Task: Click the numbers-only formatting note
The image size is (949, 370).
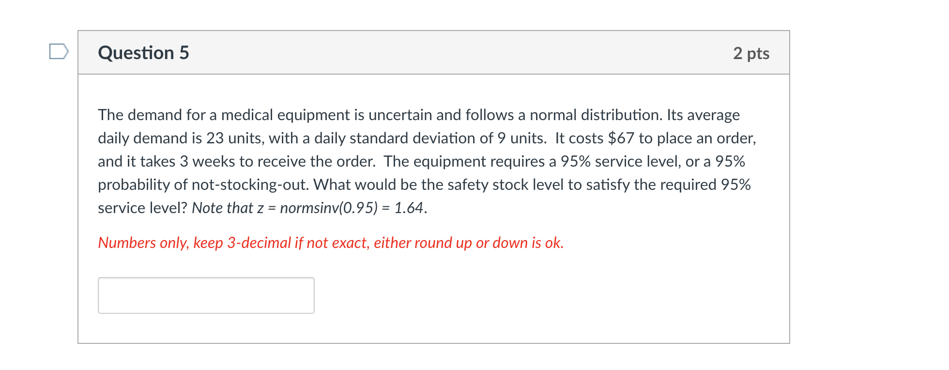Action: click(x=331, y=243)
